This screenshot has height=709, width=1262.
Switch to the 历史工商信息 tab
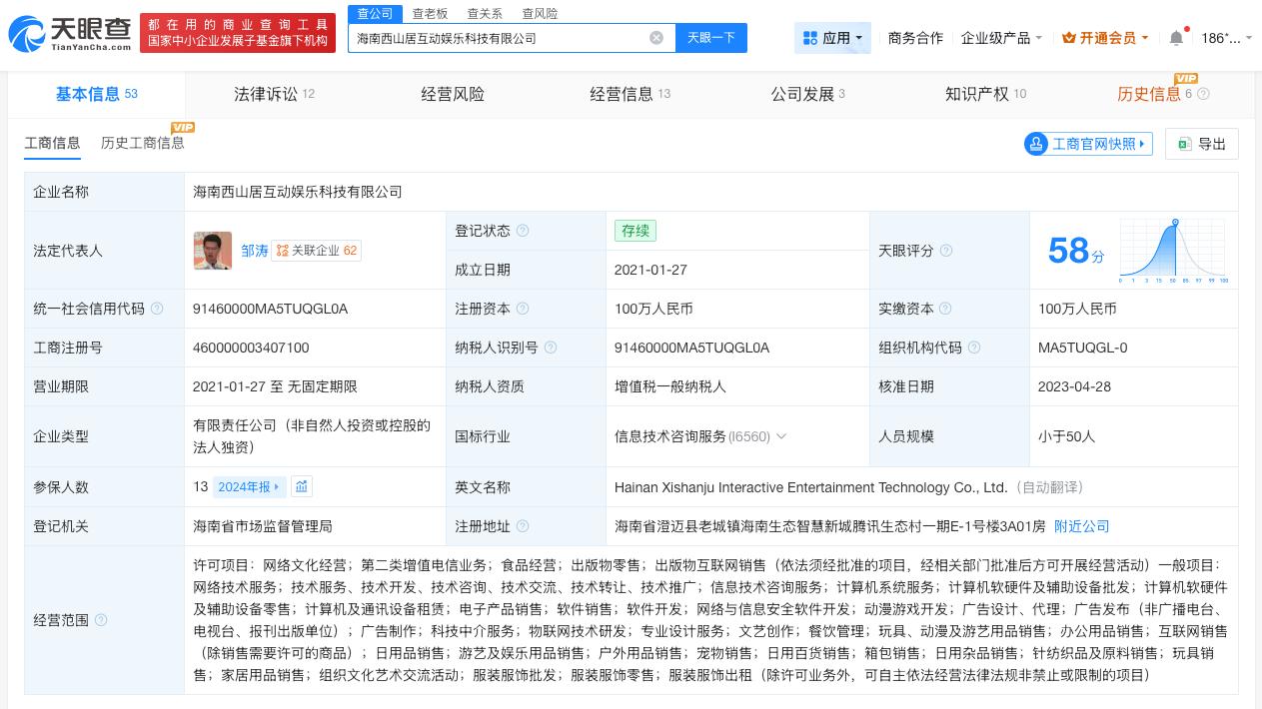[142, 143]
